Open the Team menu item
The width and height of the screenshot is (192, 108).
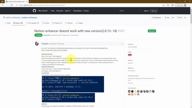(x=53, y=11)
